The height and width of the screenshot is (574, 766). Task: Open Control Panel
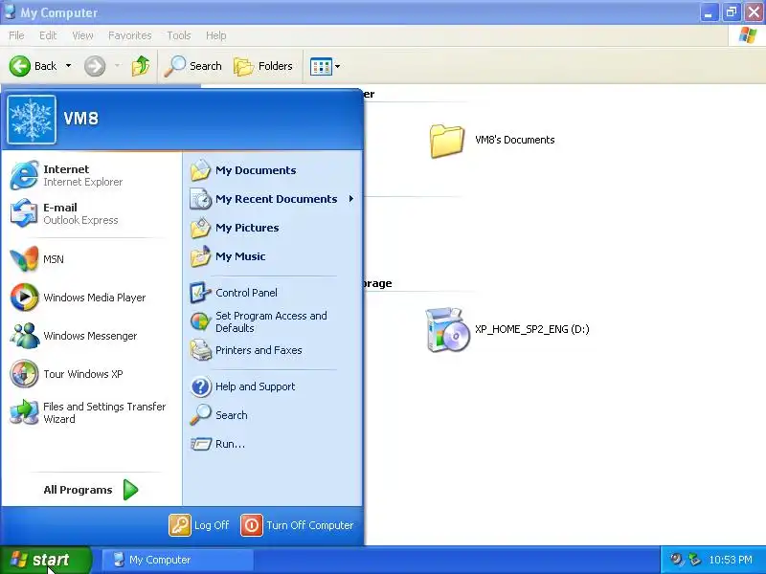pos(273,293)
